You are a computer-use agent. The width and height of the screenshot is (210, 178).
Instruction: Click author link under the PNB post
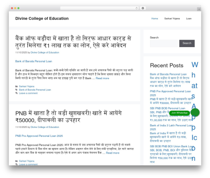[45, 127]
